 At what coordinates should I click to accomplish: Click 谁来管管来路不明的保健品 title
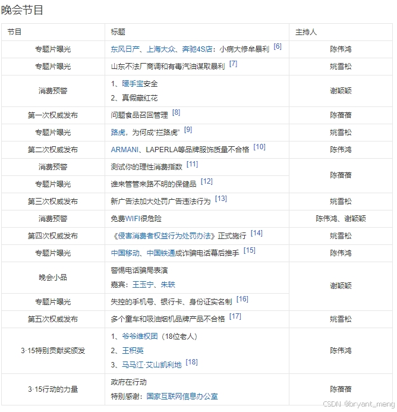point(153,184)
